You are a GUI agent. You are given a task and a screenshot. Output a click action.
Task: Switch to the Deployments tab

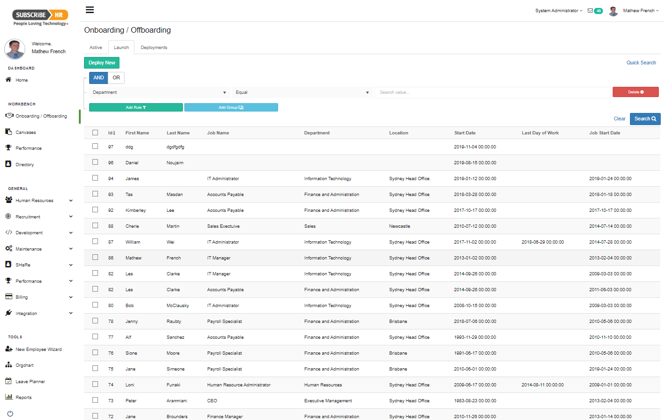tap(154, 47)
